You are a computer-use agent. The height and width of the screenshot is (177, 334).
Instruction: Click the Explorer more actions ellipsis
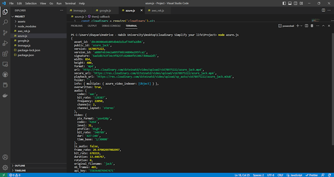[61, 10]
